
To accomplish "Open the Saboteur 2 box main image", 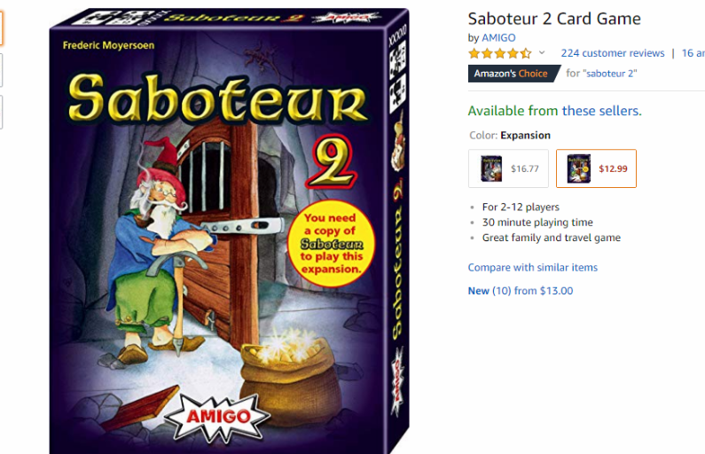I will point(229,231).
